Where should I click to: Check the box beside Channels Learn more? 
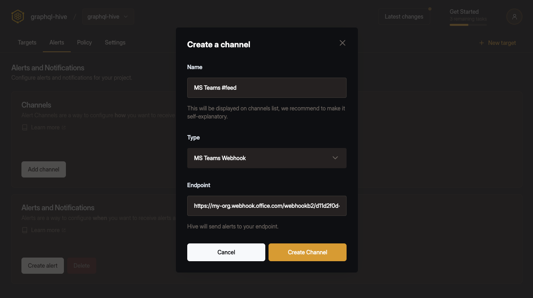(25, 127)
